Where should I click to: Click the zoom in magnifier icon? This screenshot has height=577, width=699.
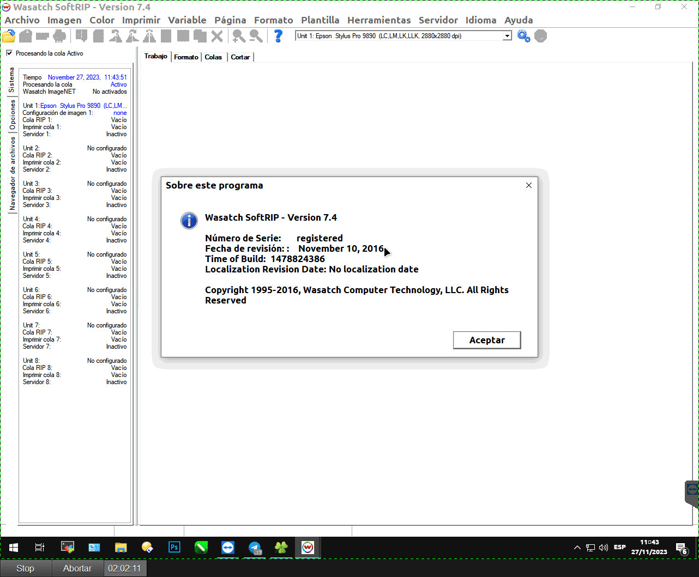238,37
